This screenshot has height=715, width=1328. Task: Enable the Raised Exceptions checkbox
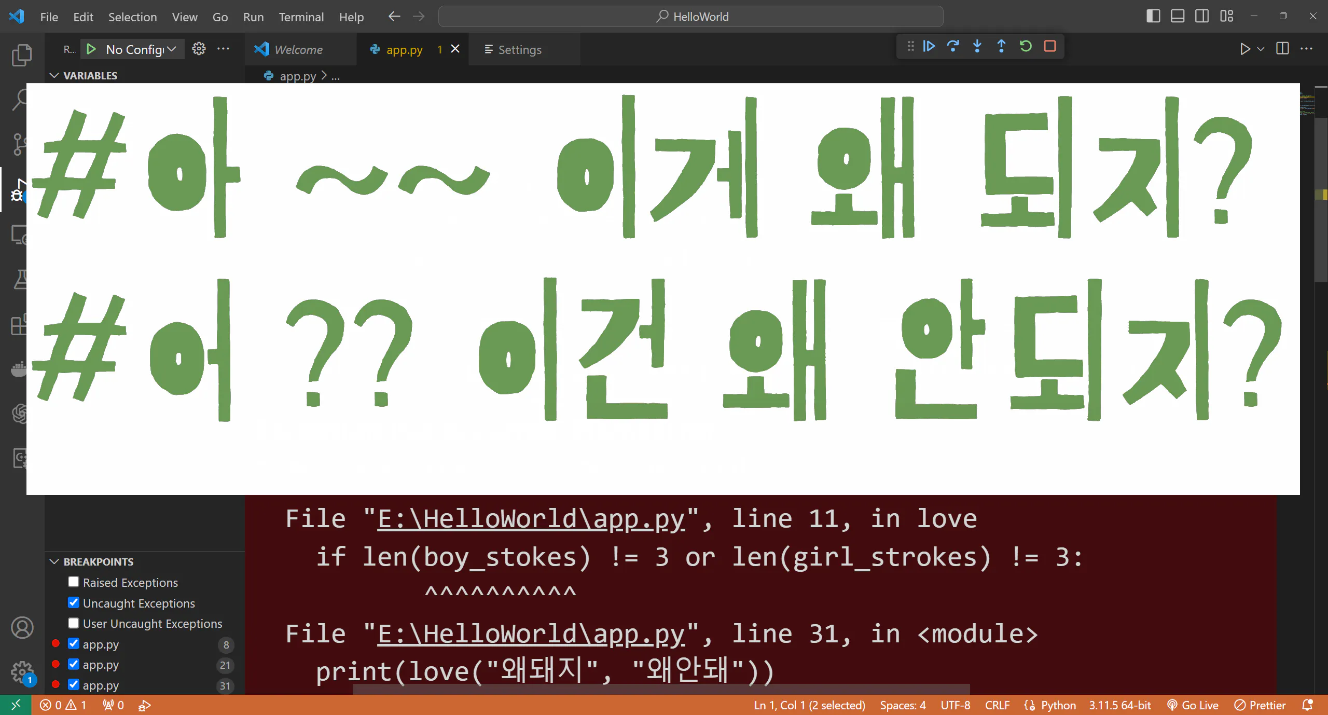pos(74,582)
